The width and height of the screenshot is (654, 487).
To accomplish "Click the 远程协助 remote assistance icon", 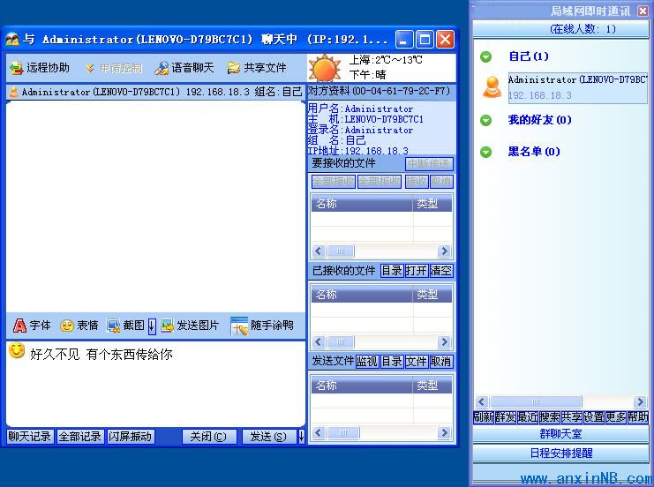I will click(16, 68).
